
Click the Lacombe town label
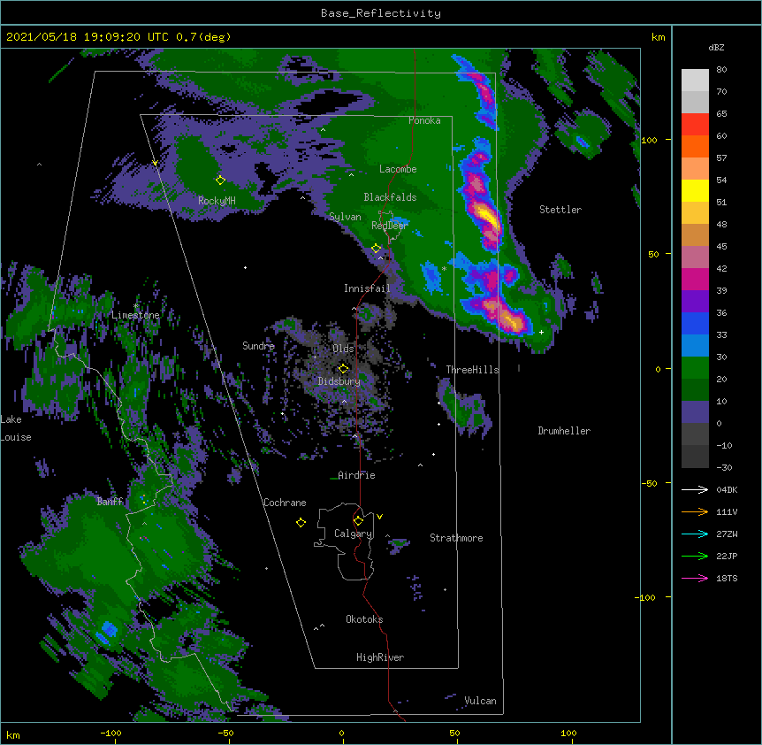tap(398, 169)
